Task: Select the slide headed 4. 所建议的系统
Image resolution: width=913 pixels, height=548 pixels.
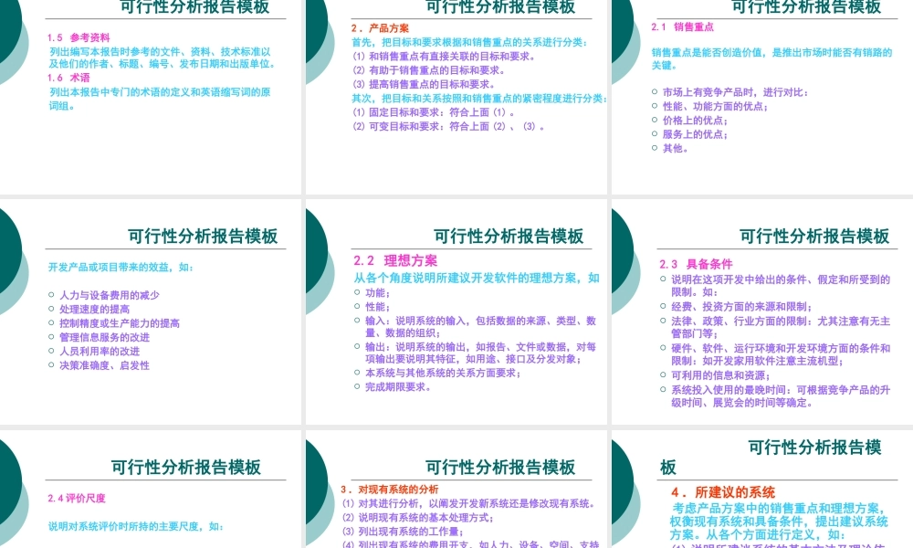Action: [762, 490]
